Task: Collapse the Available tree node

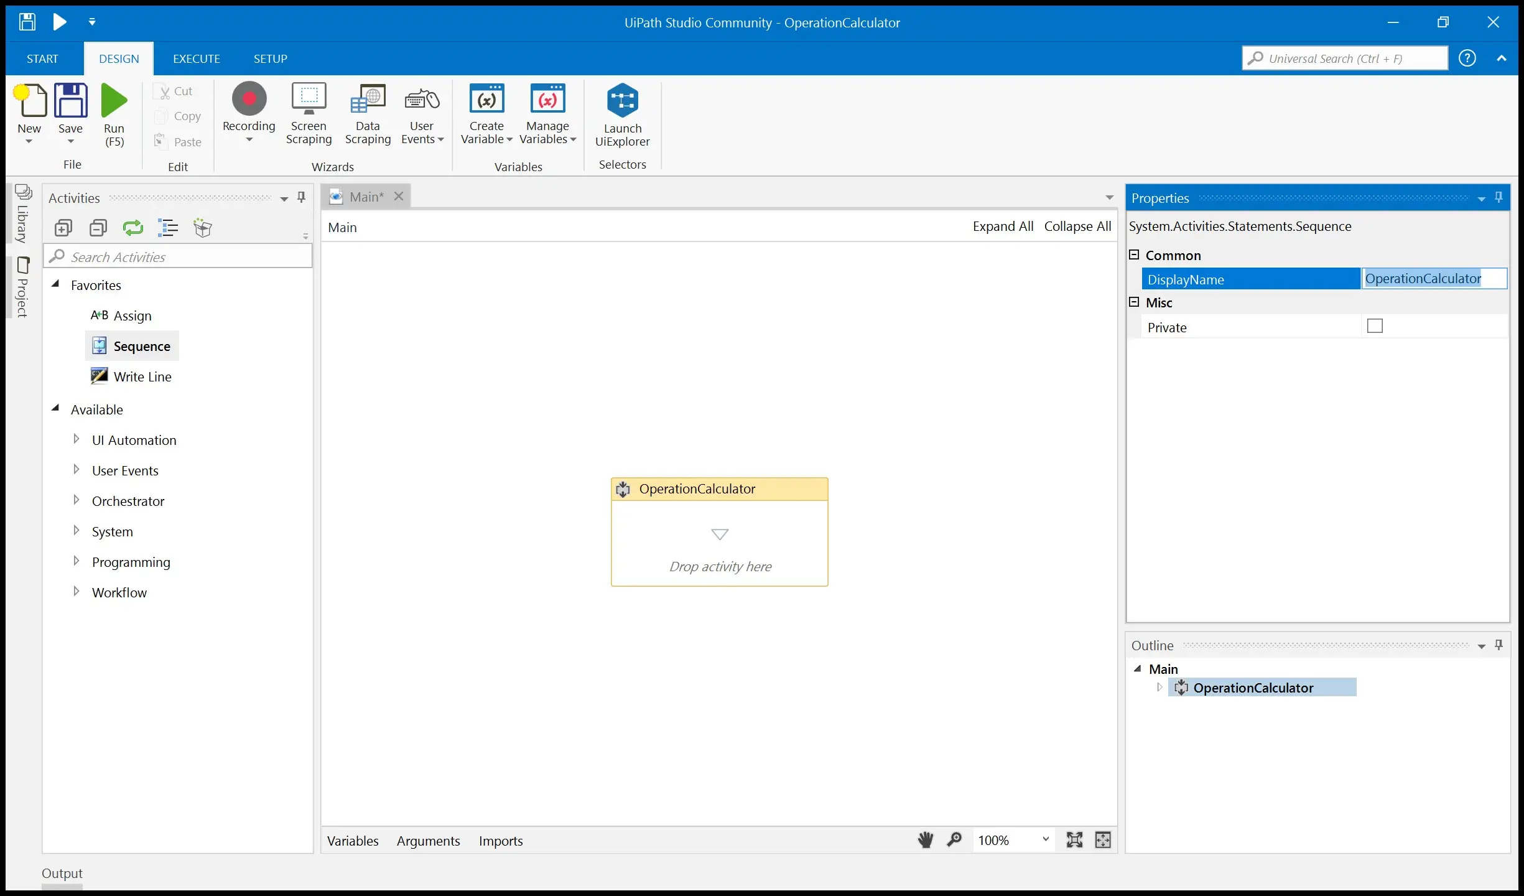Action: pyautogui.click(x=55, y=409)
